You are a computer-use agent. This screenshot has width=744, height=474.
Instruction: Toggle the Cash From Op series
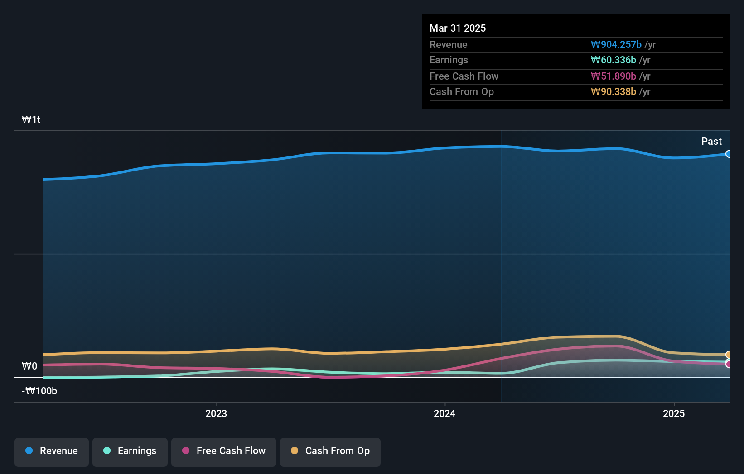pos(330,451)
